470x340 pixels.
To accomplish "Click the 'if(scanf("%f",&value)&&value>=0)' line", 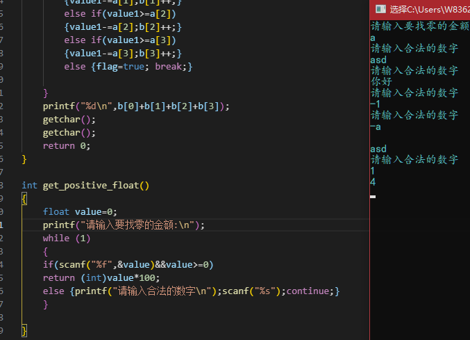I will 128,265.
